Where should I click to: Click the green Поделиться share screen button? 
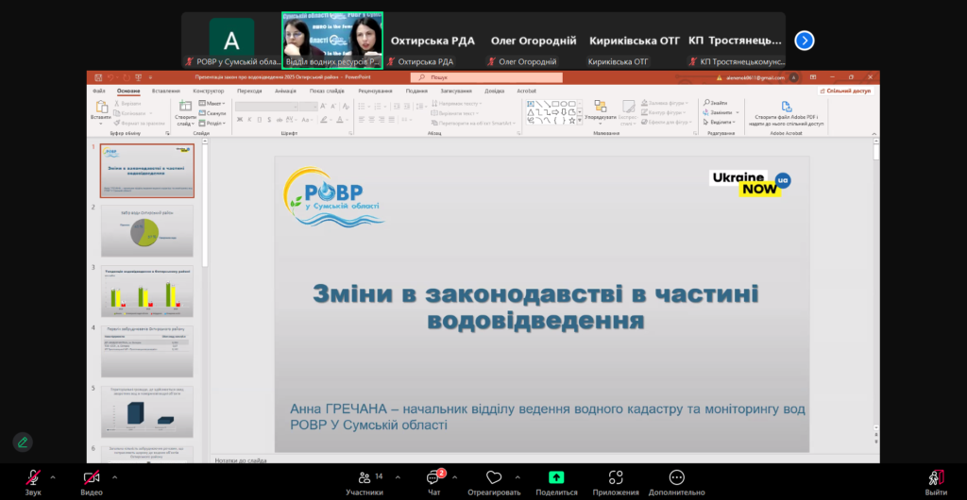[557, 483]
